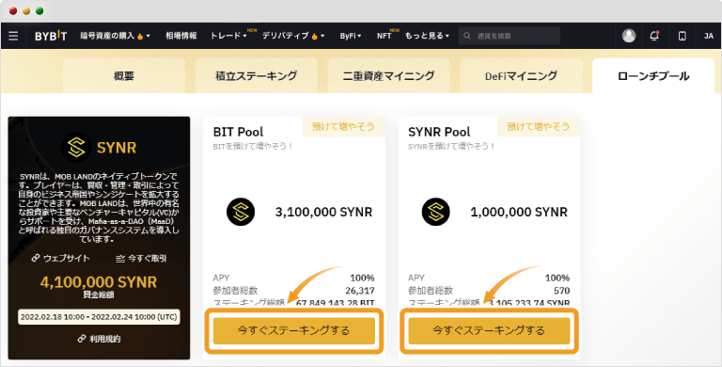Viewport: 722px width, 367px height.
Task: Click the SYNR logo in the info card
Action: (x=76, y=147)
